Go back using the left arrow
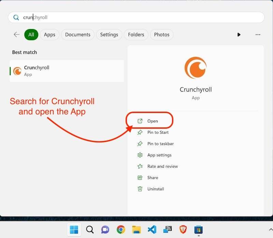The height and width of the screenshot is (238, 273). point(16,34)
